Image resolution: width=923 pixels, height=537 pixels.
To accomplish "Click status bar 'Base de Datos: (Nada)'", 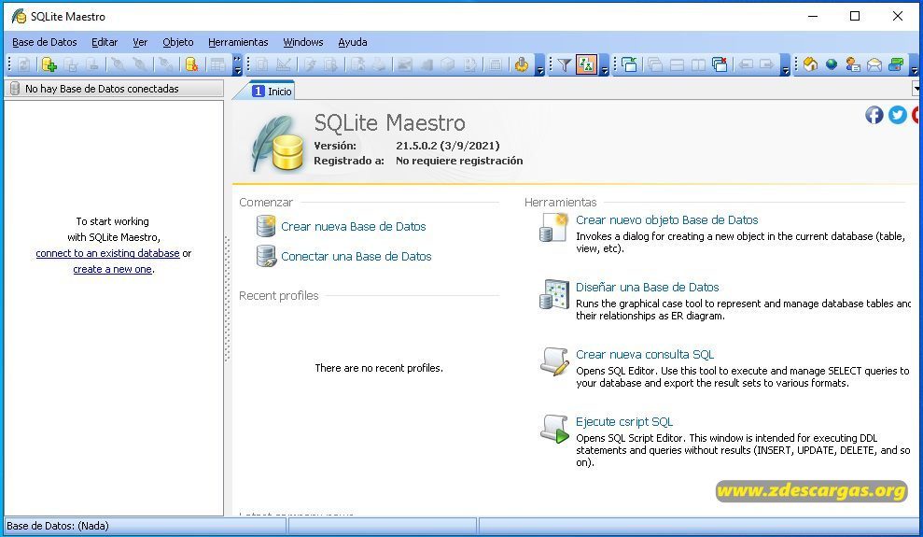I will 58,526.
